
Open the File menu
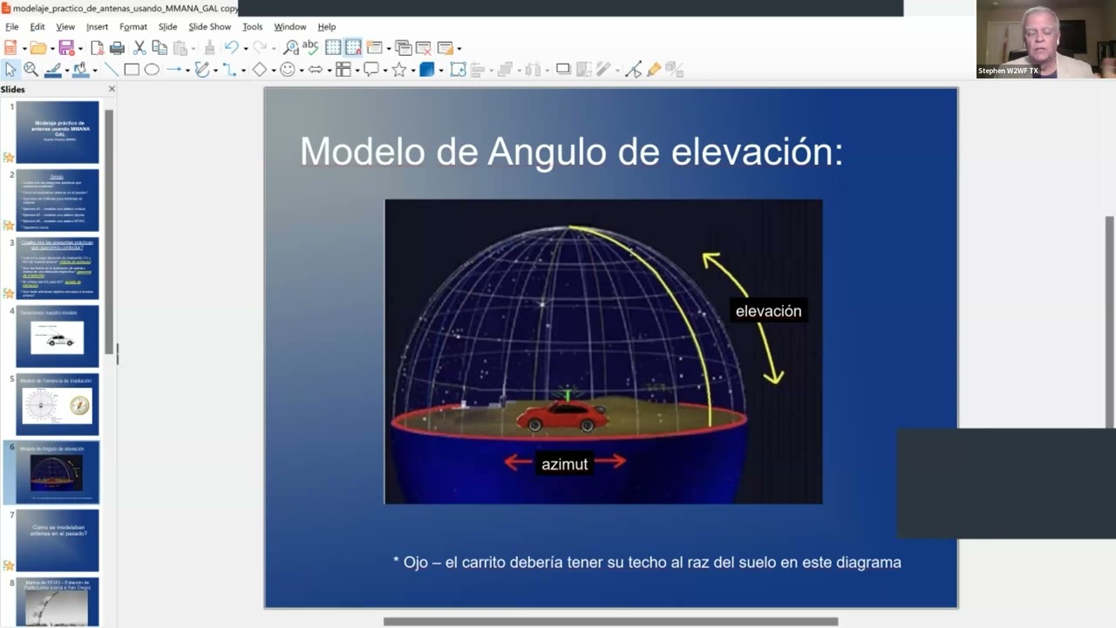[x=11, y=27]
